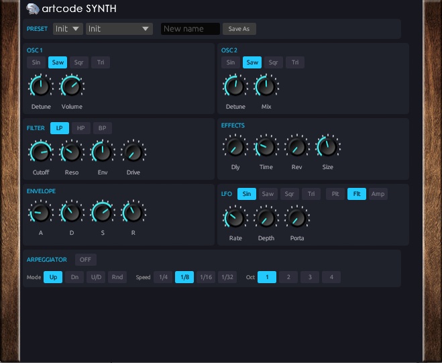
Task: Click the envelope D (decay) knob
Action: (72, 213)
